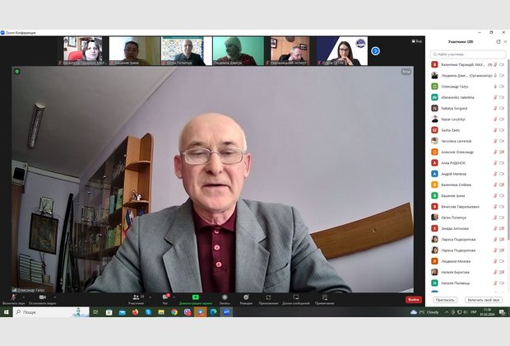Click organizer Людмила's microphone icon
Screen dimensions: 510x346
click(495, 76)
